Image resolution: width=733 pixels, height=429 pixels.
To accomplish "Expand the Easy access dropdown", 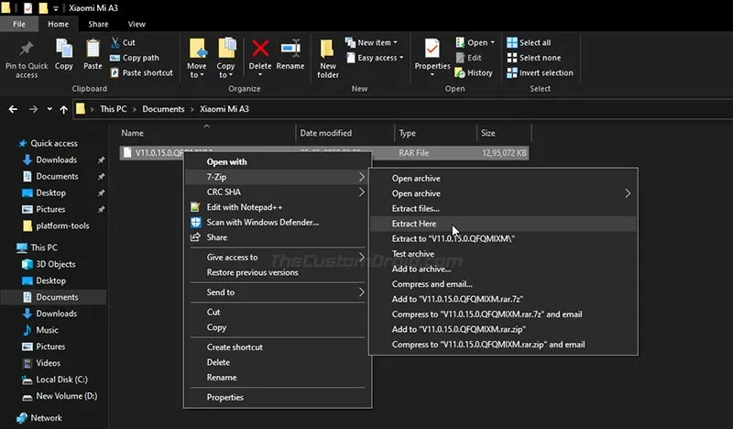I will click(x=376, y=58).
